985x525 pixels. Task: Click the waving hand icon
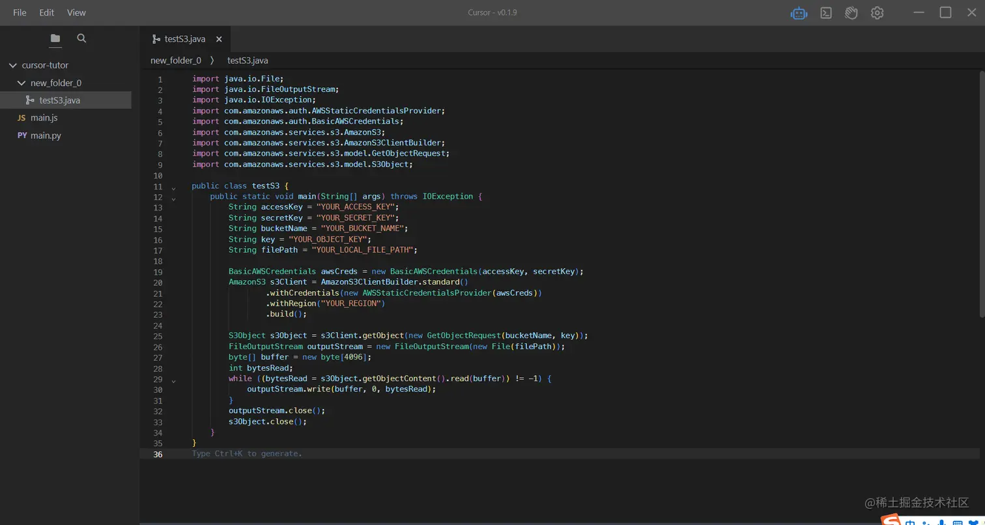(x=851, y=13)
